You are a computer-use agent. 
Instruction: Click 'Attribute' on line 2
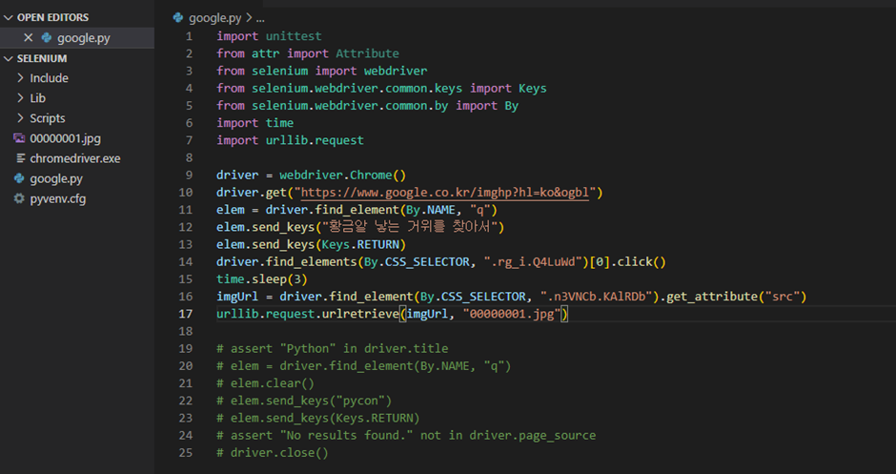click(367, 53)
